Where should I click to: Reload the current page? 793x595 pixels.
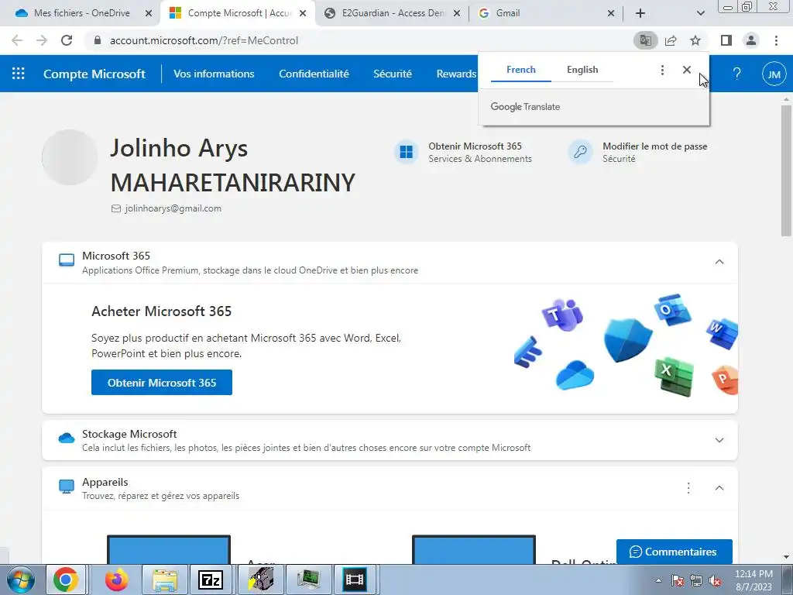point(67,40)
